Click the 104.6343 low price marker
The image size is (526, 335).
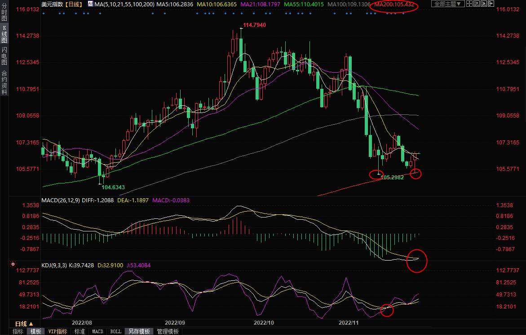pos(113,187)
